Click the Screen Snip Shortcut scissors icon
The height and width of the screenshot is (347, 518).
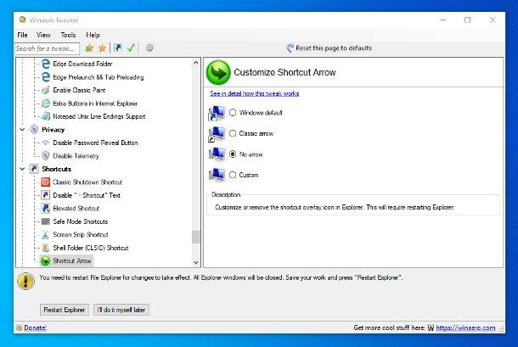coord(46,234)
